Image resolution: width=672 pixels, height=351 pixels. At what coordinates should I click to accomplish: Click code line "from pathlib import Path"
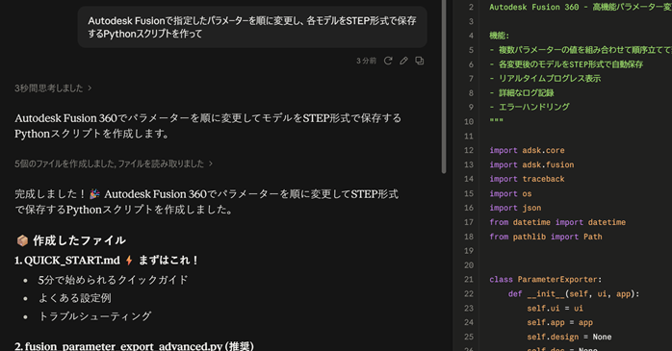[x=546, y=237]
